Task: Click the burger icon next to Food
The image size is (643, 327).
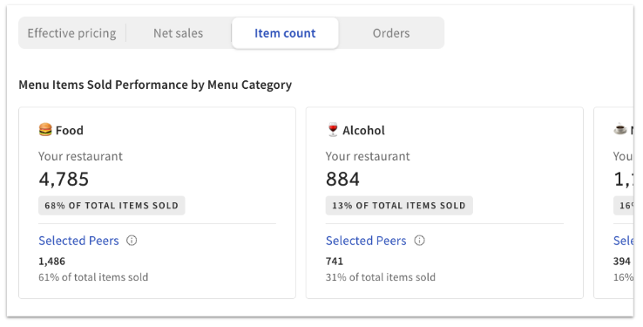Action: pos(45,130)
